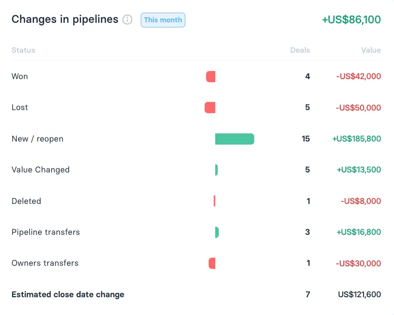Open the Won status row
Image resolution: width=394 pixels, height=315 pixels.
pos(20,77)
